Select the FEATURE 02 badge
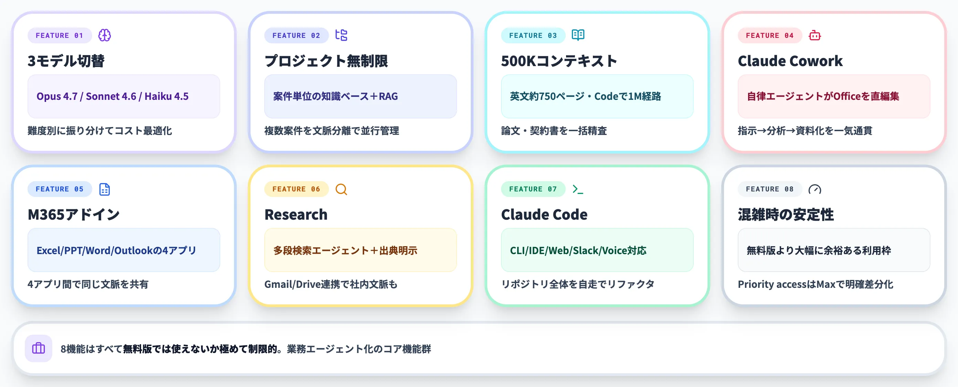The image size is (958, 387). [296, 35]
